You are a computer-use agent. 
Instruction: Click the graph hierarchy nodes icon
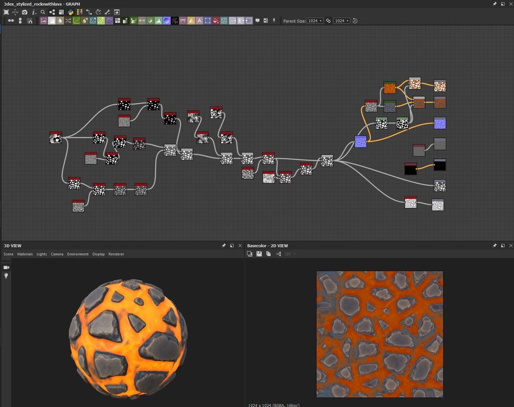[52, 12]
